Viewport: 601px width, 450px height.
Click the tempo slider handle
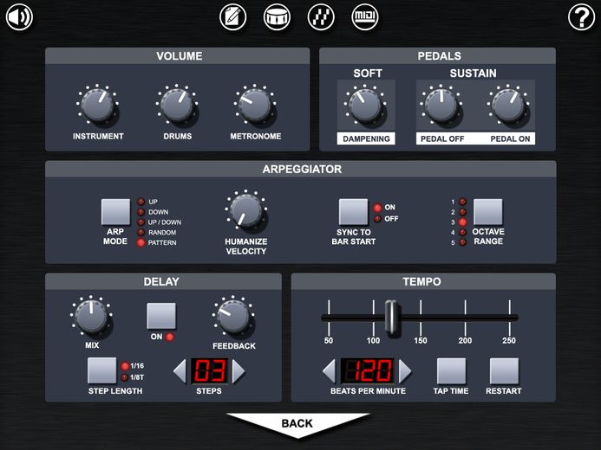[391, 318]
